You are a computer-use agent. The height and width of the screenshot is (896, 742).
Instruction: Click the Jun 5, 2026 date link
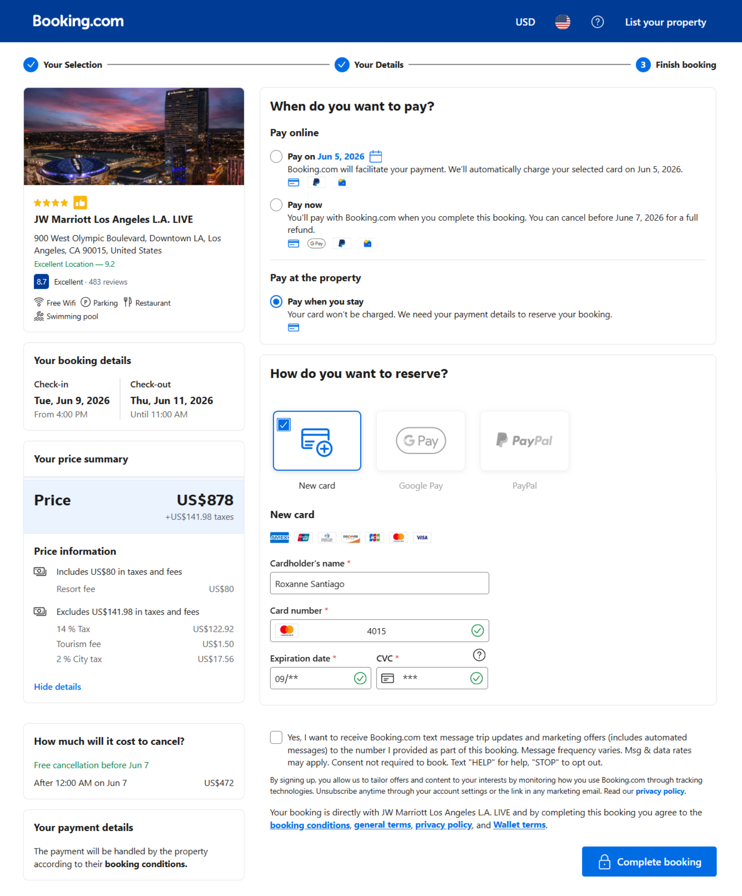coord(341,156)
